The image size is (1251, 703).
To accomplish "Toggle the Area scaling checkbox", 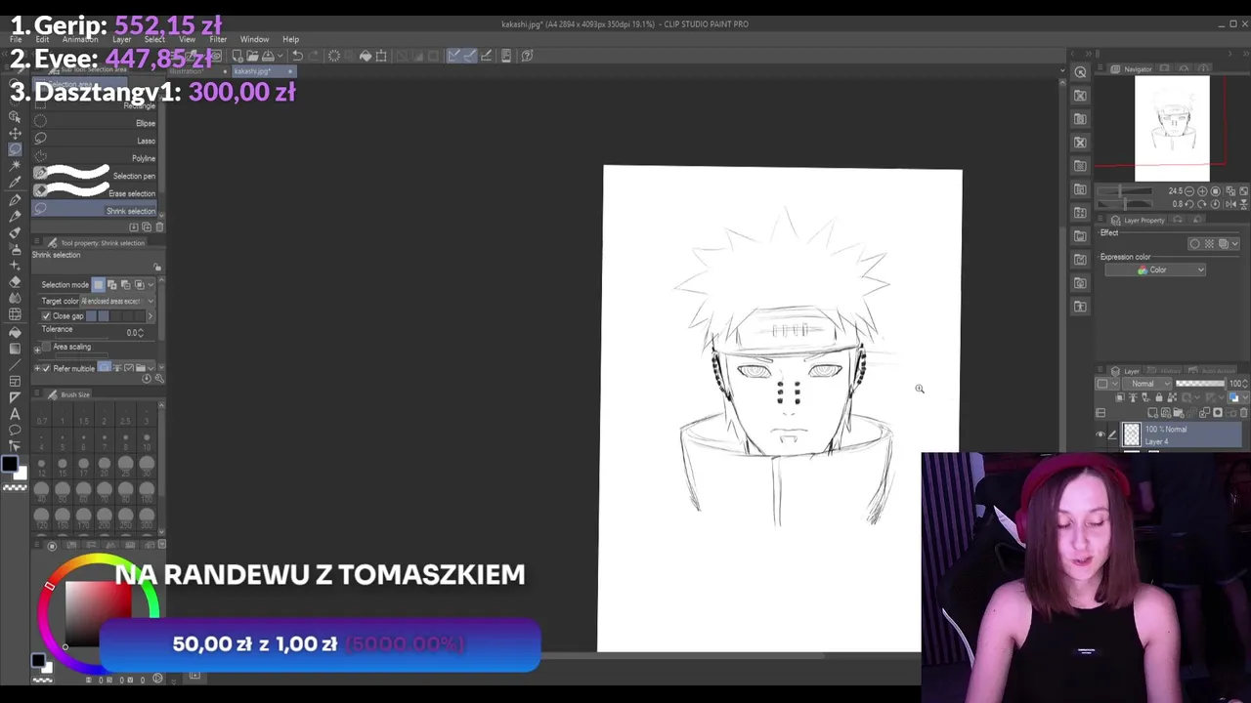I will click(x=46, y=347).
